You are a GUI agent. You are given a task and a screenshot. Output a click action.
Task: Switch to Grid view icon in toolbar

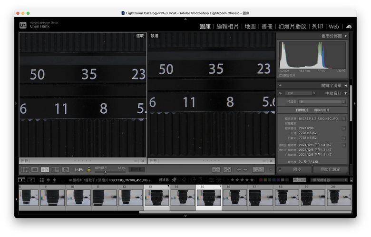click(x=25, y=169)
